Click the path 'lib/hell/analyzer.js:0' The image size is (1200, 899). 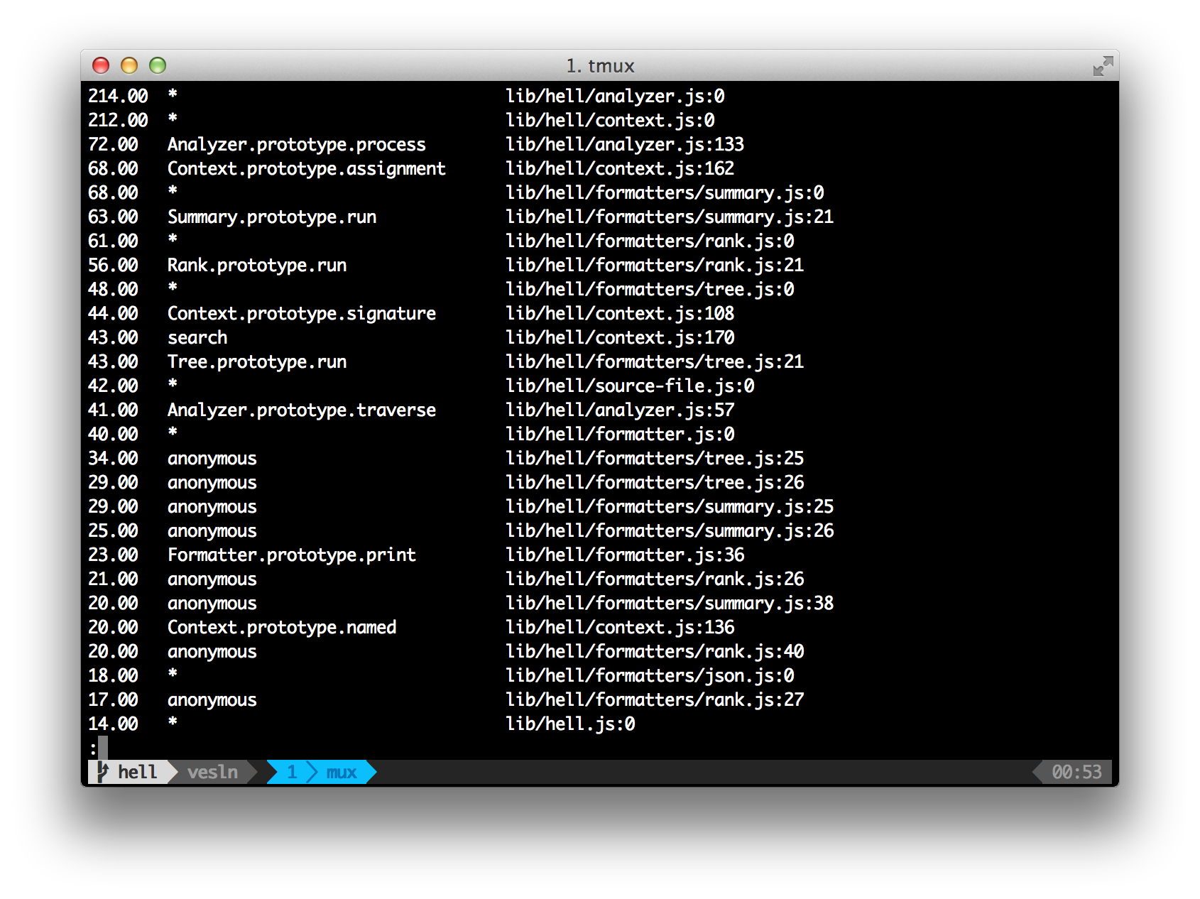pyautogui.click(x=615, y=96)
